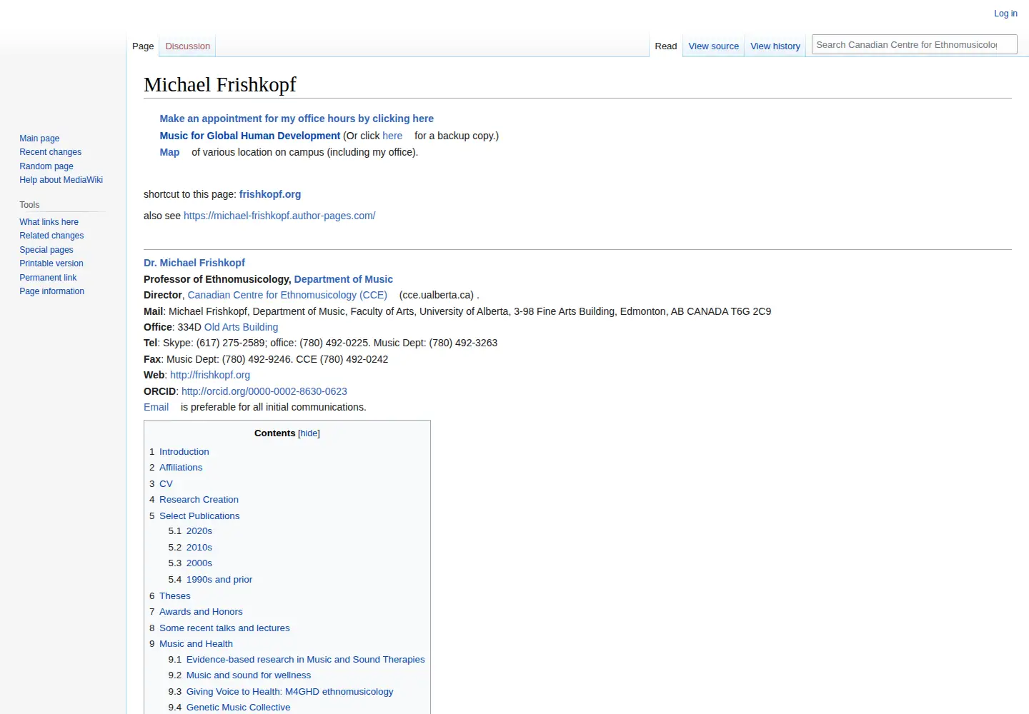Jump to CV section
1029x714 pixels.
(166, 484)
